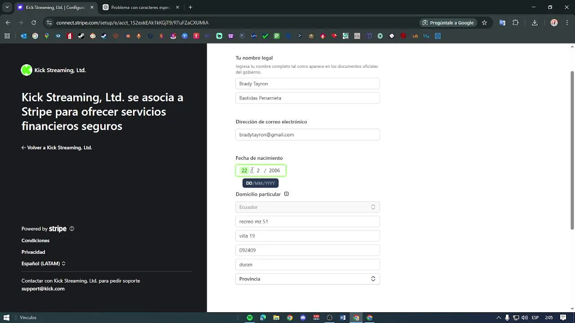
Task: Close the Problema con caracteres tab
Action: [x=177, y=7]
